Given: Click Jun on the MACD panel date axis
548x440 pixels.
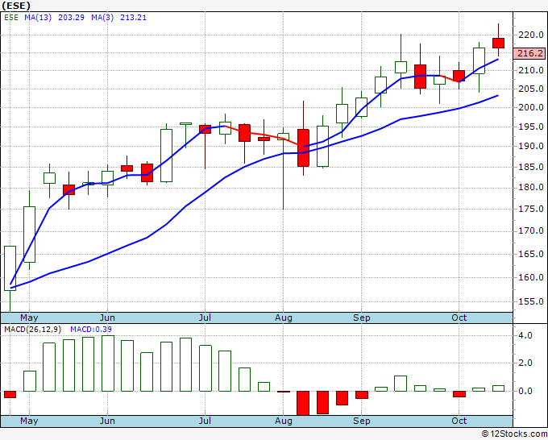Looking at the screenshot, I should (107, 421).
